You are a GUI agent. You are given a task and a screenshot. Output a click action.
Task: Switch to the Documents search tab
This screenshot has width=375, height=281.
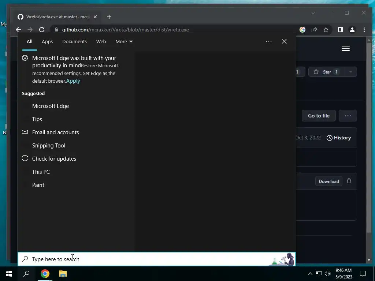tap(74, 42)
